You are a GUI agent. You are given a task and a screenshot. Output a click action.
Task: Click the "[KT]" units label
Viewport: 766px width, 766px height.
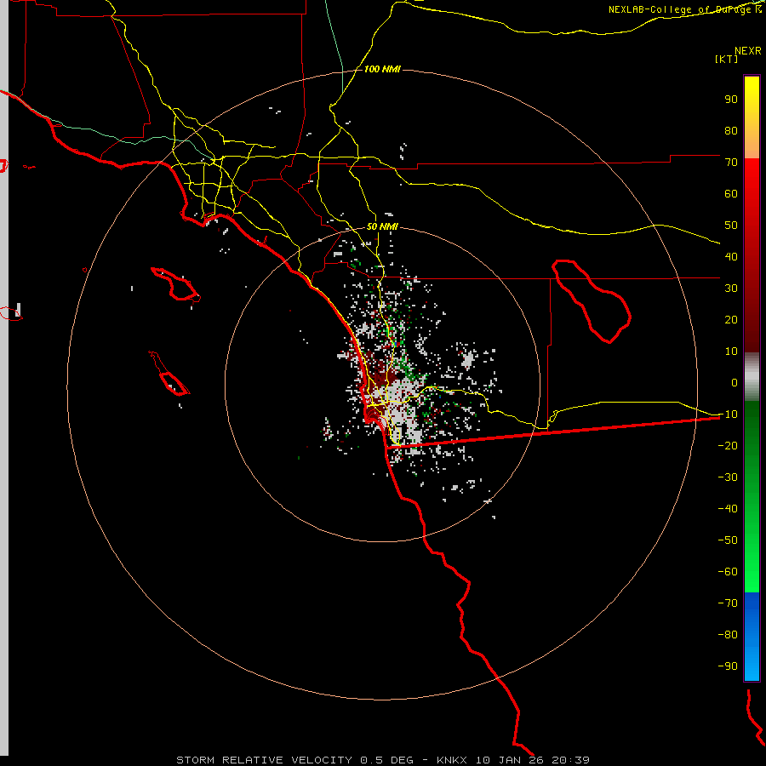tap(727, 59)
